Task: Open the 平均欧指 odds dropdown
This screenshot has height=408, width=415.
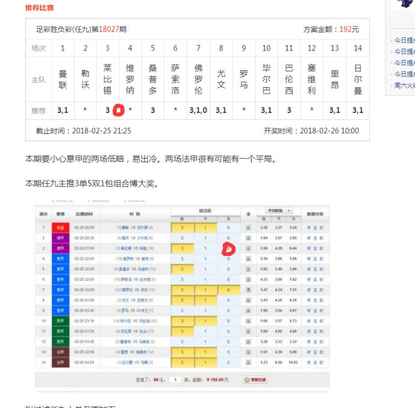Action: (x=278, y=210)
